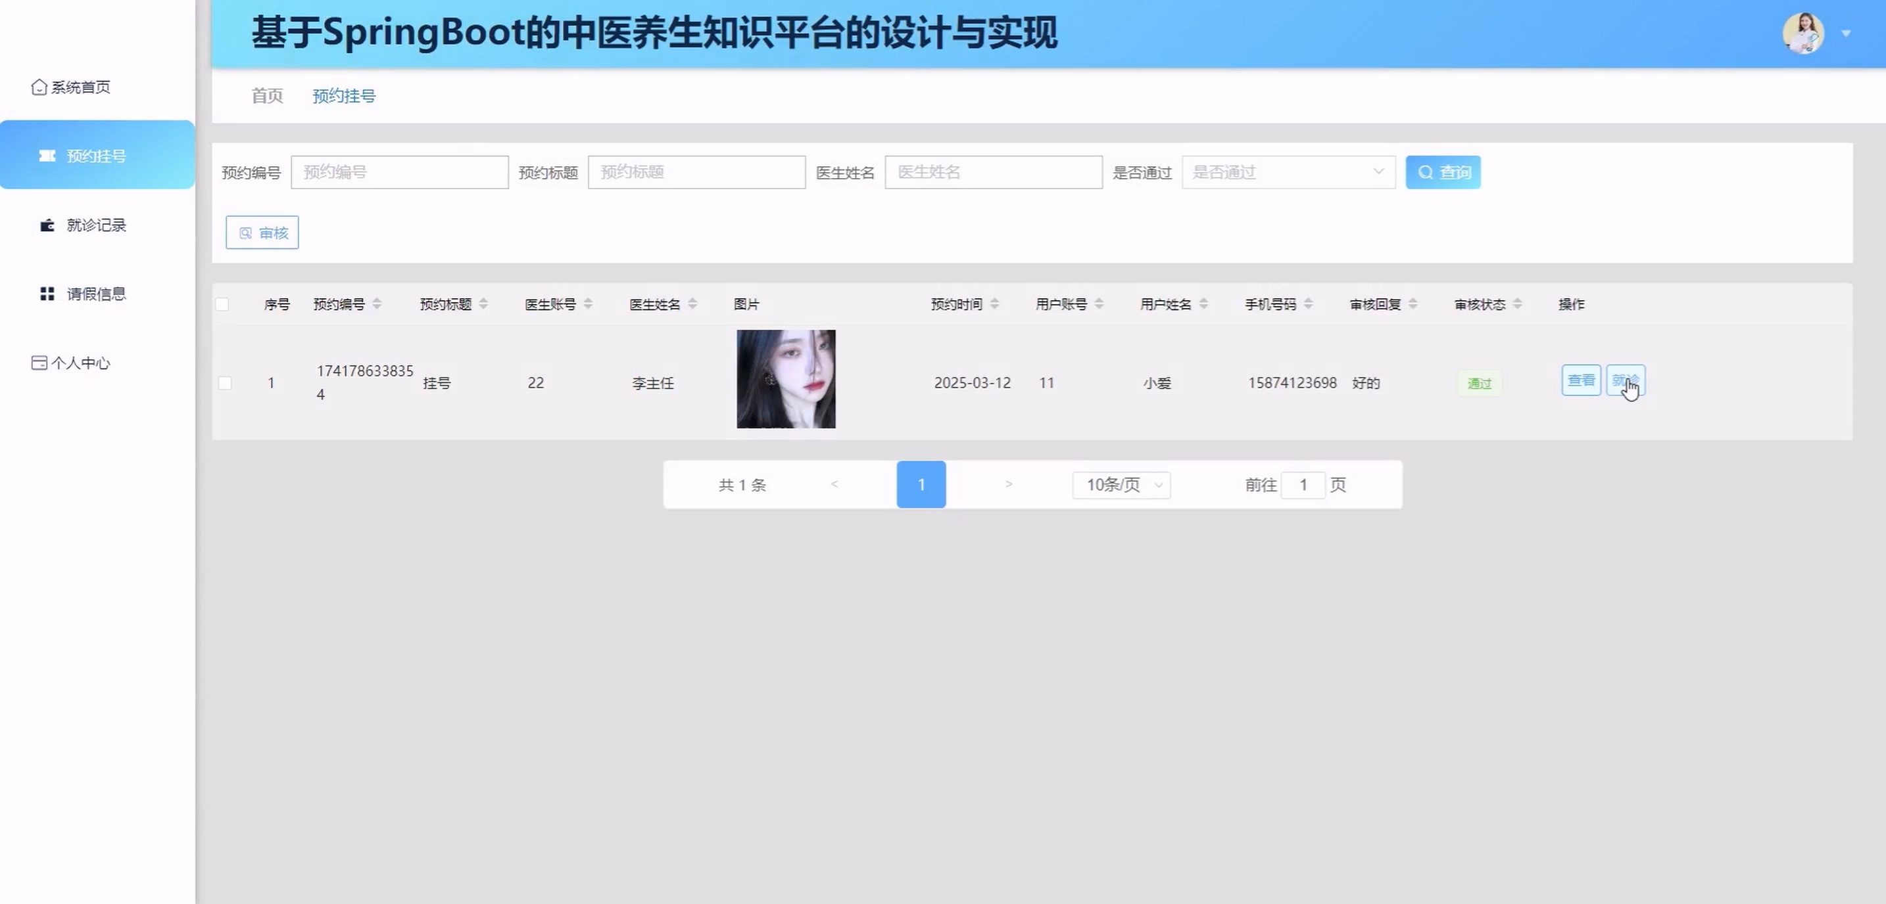The image size is (1886, 904).
Task: Click the user avatar in header
Action: pos(1802,34)
